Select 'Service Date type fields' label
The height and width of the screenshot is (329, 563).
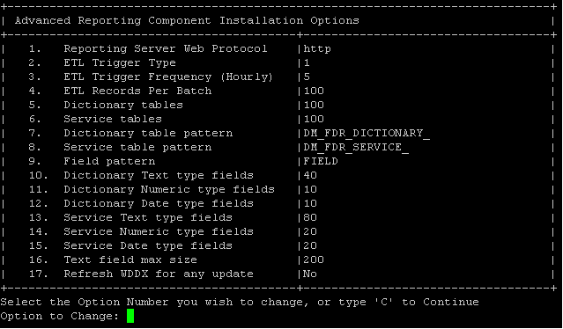click(x=148, y=245)
